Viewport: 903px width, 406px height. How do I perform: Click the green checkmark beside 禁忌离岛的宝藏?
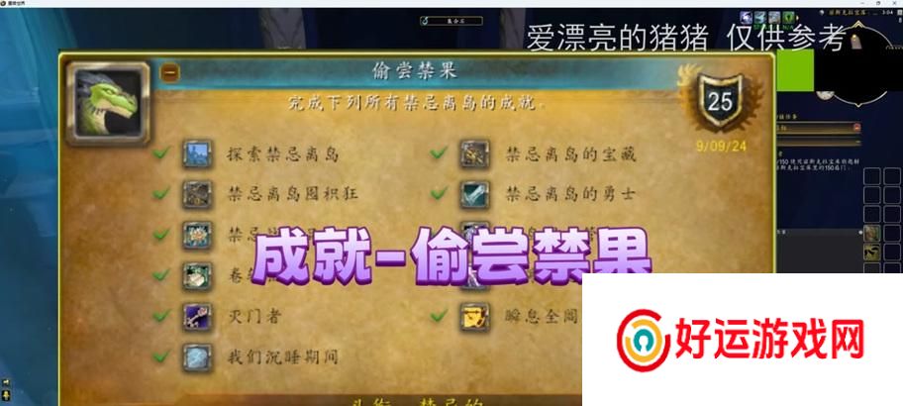coord(439,153)
